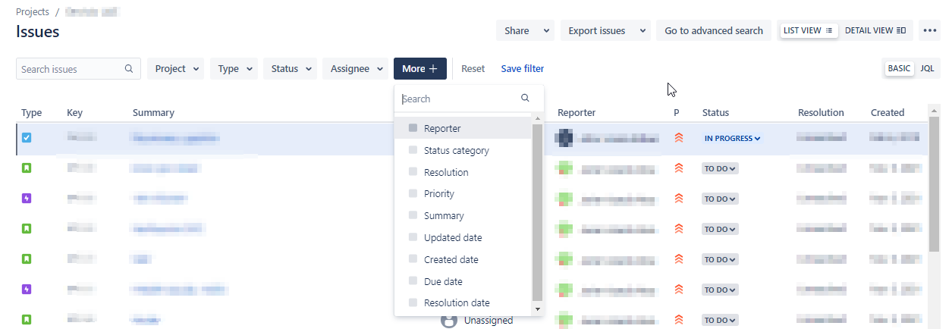952x329 pixels.
Task: Open the Status filter dropdown
Action: click(291, 68)
